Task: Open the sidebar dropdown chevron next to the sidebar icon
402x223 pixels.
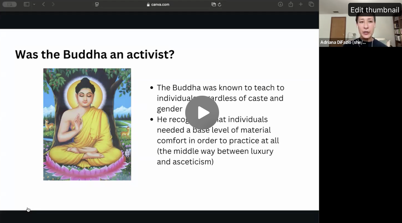Action: coord(34,4)
